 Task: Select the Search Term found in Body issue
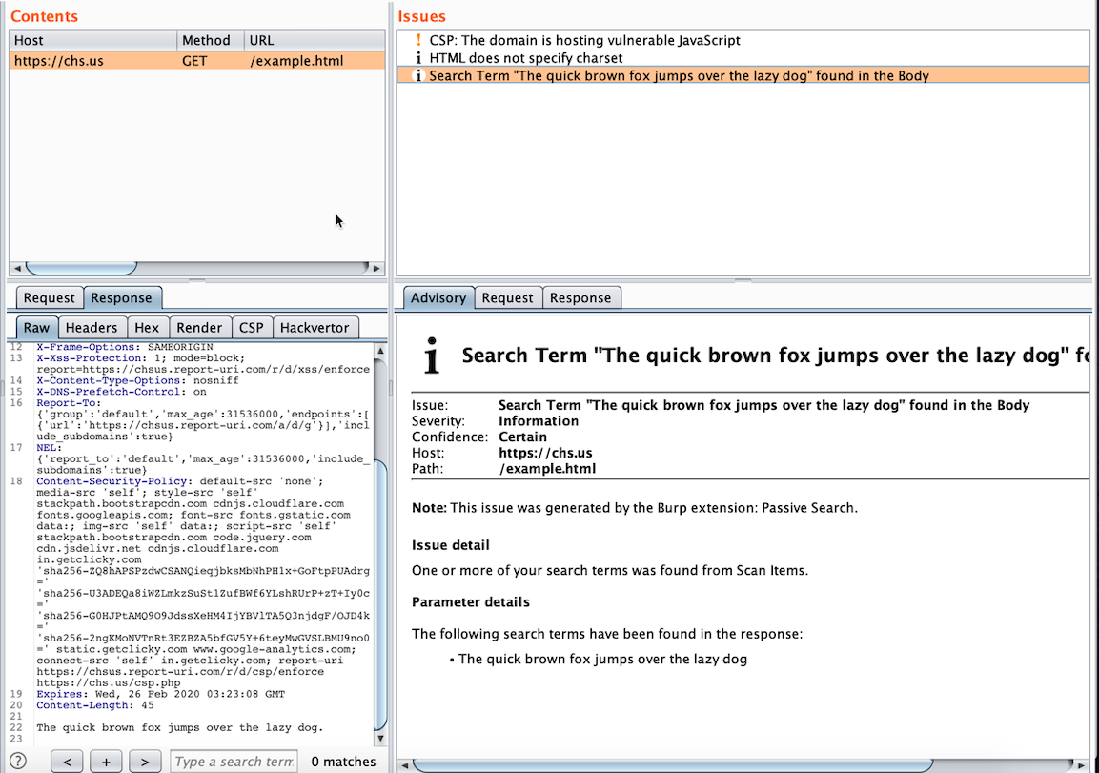tap(679, 75)
